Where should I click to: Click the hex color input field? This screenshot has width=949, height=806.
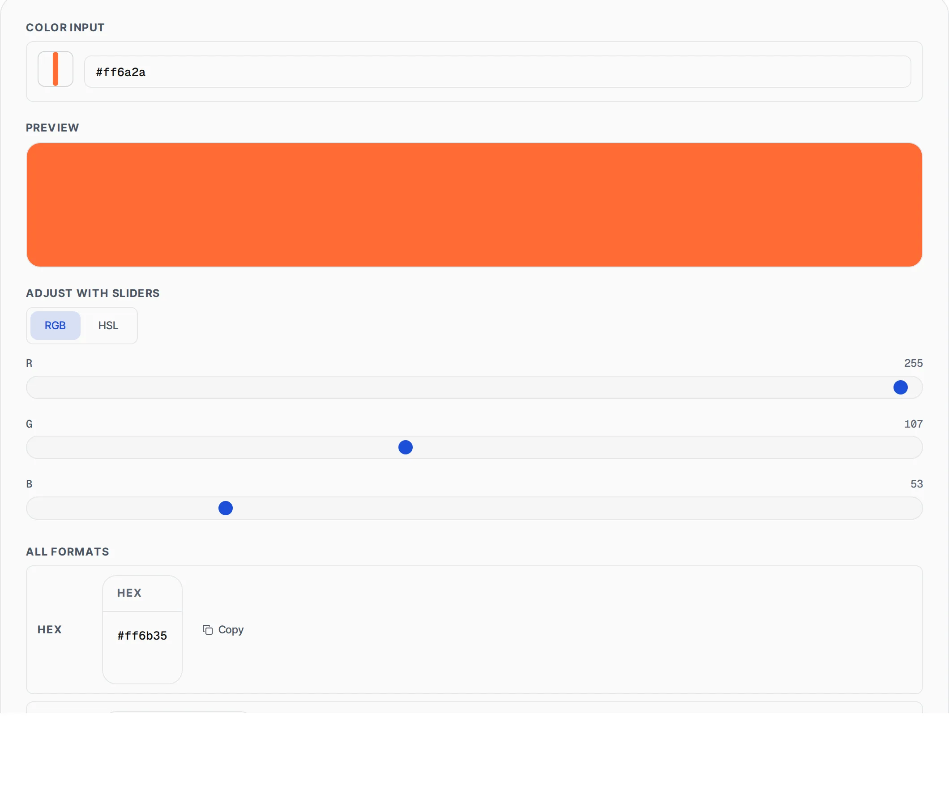498,72
